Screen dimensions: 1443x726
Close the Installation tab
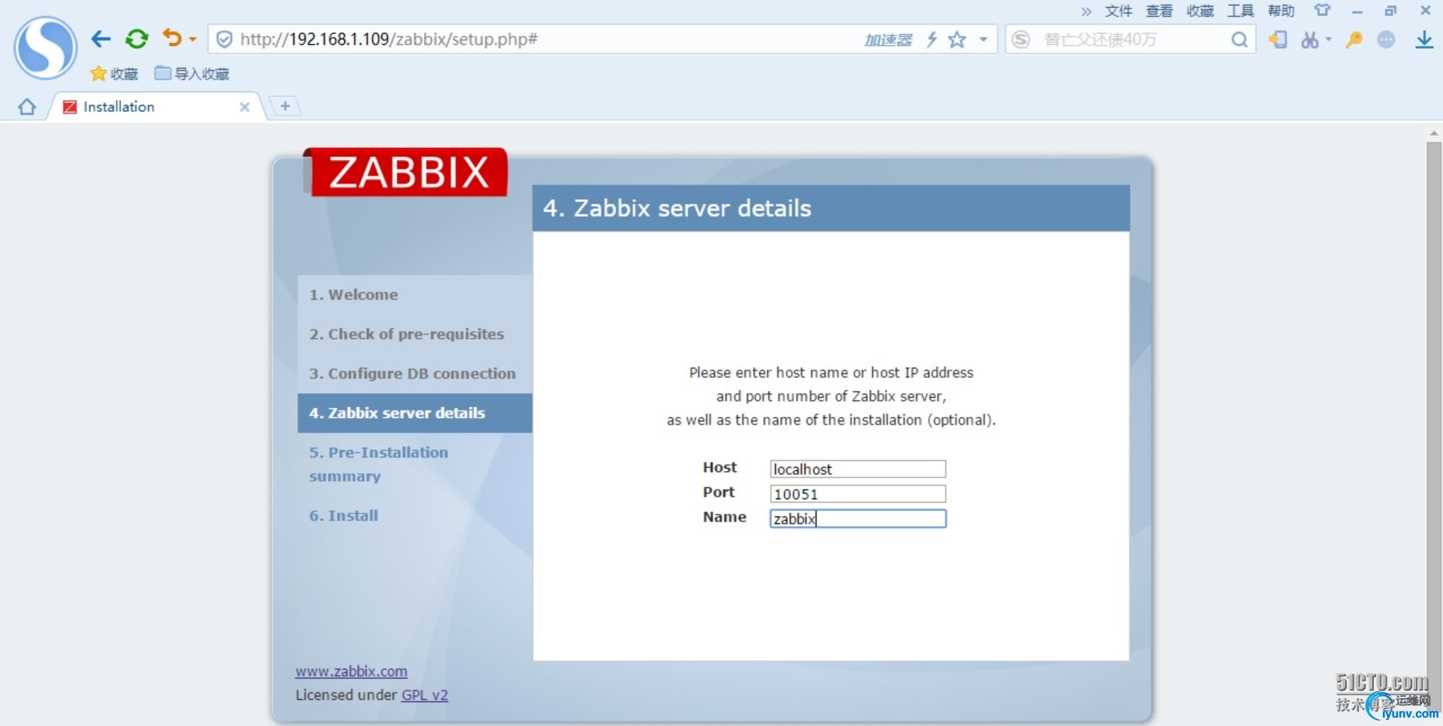pyautogui.click(x=244, y=107)
